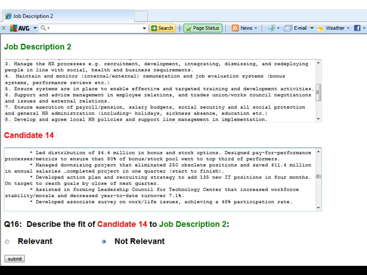367x275 pixels.
Task: Click the magnifier icon in the search box
Action: pyautogui.click(x=43, y=28)
